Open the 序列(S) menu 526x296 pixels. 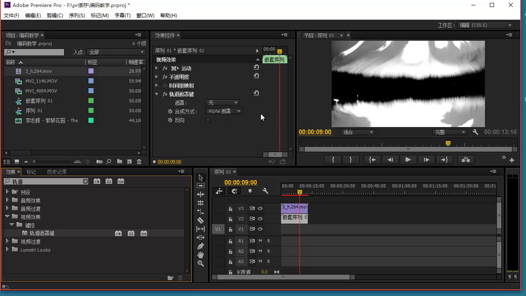click(x=77, y=15)
